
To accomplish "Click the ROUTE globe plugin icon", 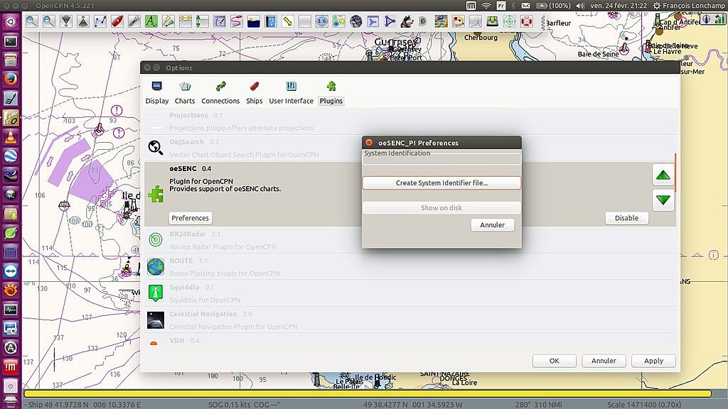I will (156, 267).
